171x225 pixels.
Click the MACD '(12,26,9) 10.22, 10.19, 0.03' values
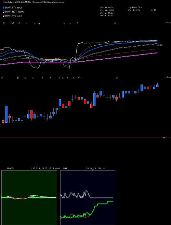[x=45, y=168]
